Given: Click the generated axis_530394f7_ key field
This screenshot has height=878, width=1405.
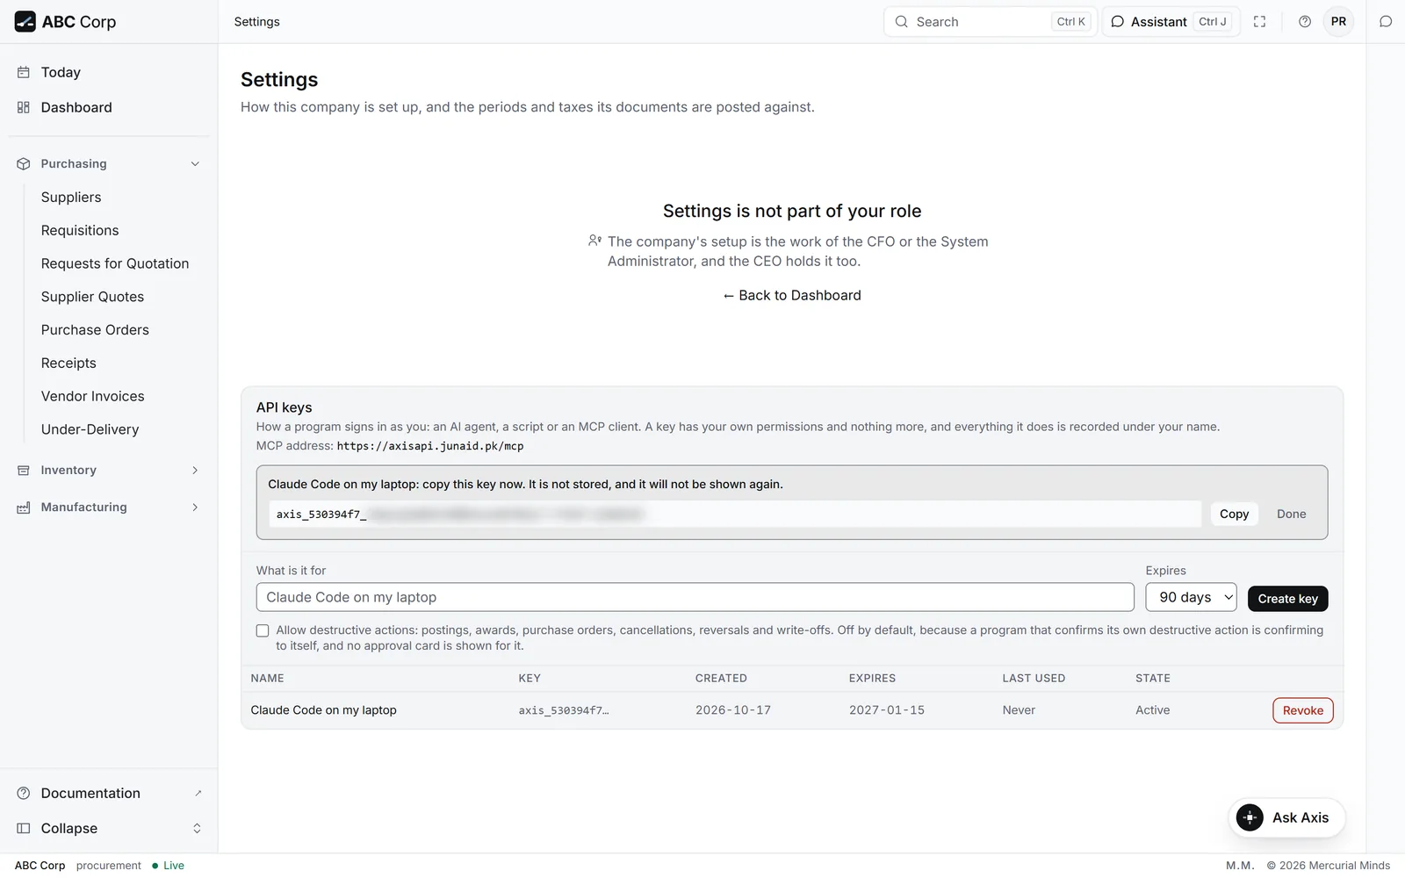Looking at the screenshot, I should click(735, 514).
